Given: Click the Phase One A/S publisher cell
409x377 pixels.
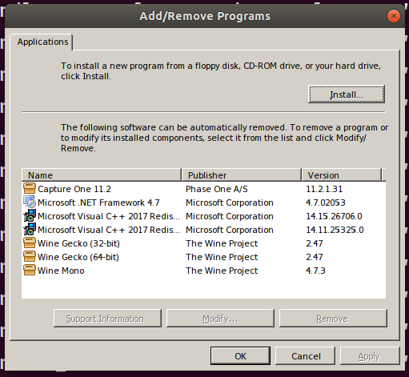Looking at the screenshot, I should [217, 189].
